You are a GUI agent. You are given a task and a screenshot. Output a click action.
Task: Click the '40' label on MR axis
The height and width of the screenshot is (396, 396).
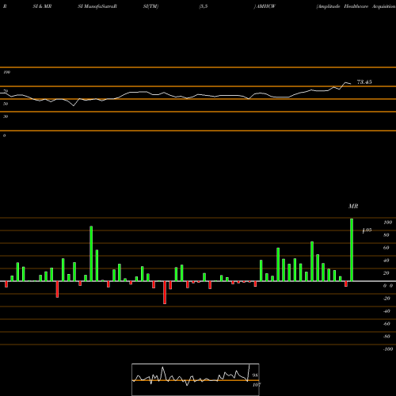(x=386, y=261)
